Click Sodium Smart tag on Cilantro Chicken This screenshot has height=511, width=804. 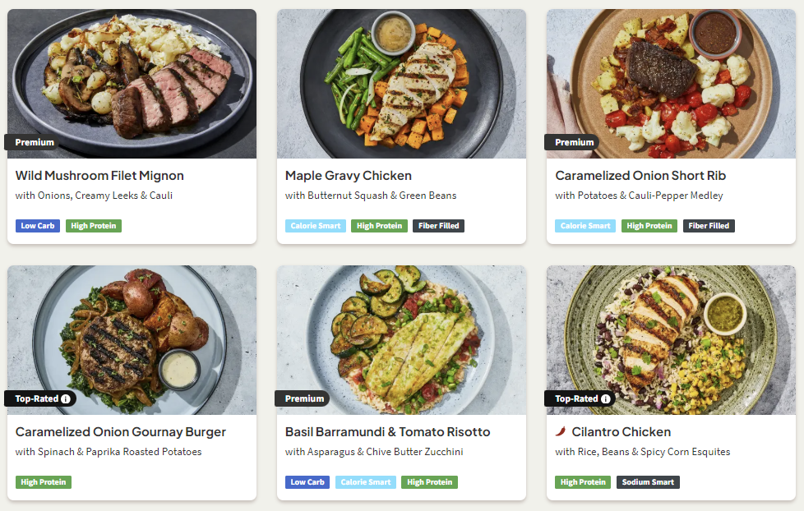[648, 482]
